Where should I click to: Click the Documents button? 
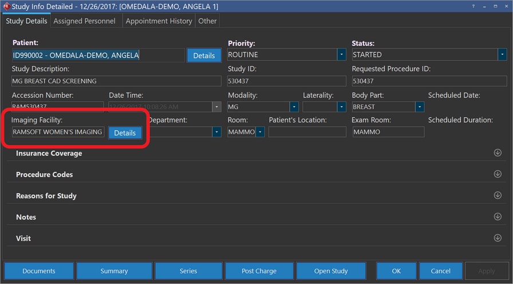(x=39, y=271)
